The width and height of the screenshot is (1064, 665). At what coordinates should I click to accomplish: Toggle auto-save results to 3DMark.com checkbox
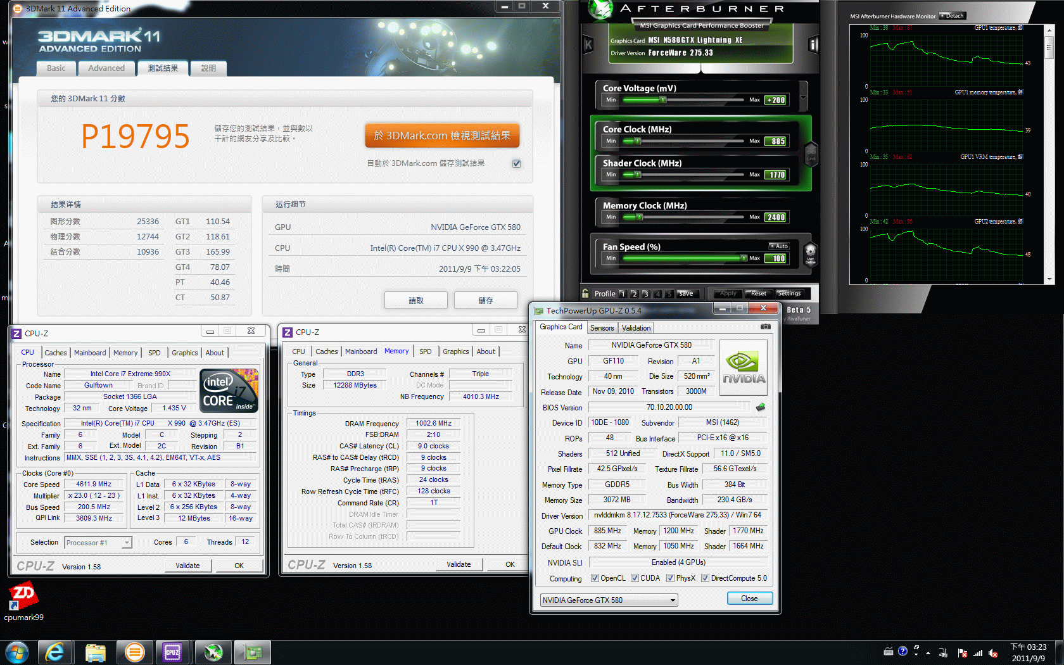(x=516, y=163)
